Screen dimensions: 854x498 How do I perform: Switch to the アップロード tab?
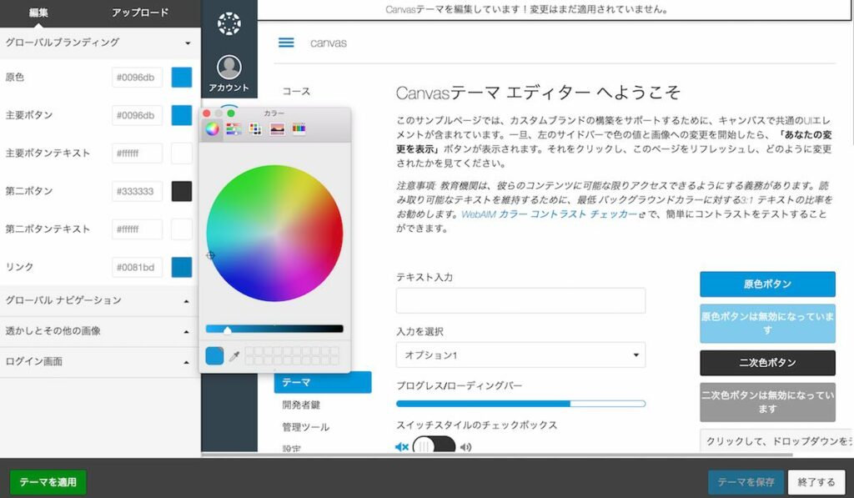[x=140, y=13]
